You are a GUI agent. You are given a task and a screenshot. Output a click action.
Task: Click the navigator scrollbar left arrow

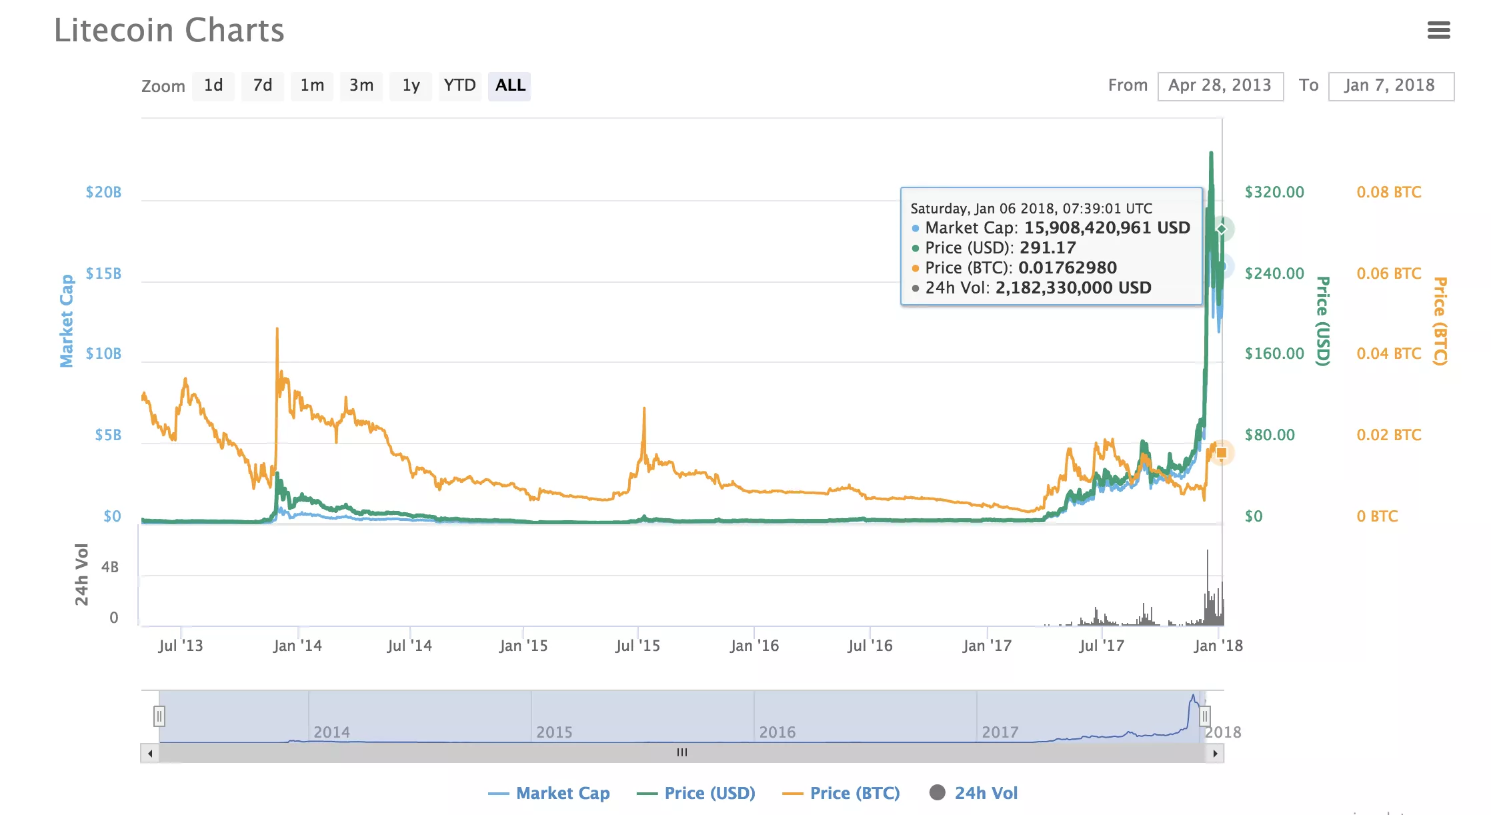150,754
